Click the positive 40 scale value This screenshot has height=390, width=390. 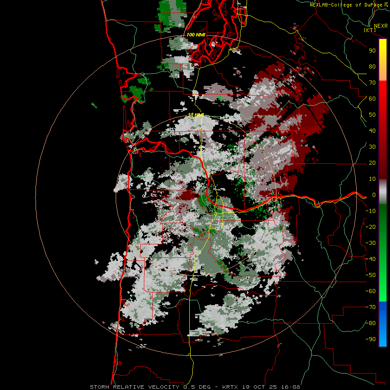pos(372,131)
